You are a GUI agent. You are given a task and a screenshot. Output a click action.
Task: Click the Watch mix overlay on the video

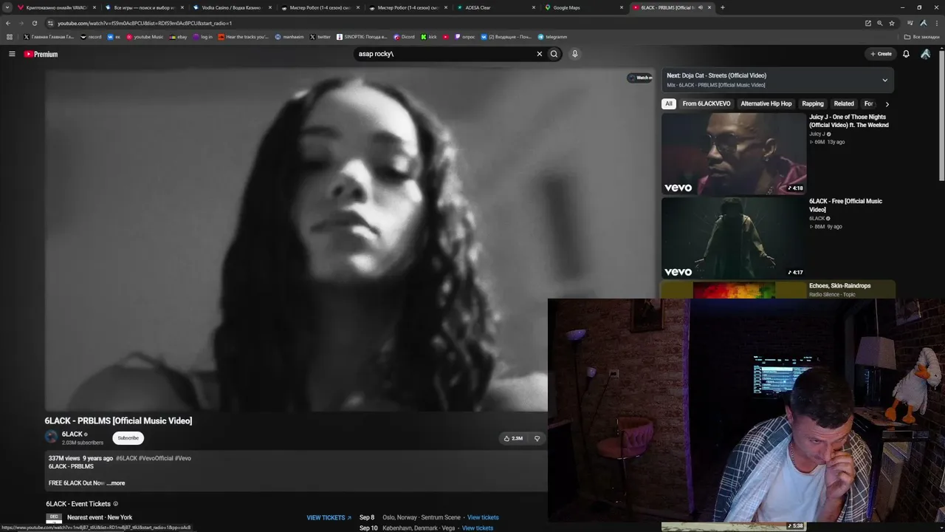click(640, 78)
